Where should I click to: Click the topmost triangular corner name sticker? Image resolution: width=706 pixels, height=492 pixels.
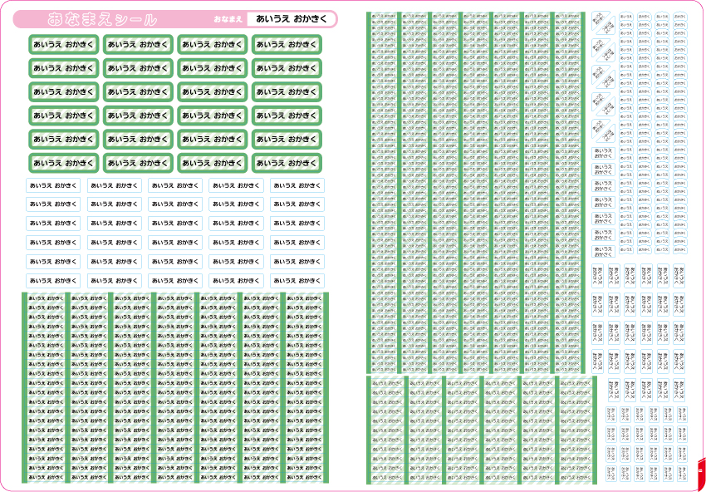[x=603, y=20]
